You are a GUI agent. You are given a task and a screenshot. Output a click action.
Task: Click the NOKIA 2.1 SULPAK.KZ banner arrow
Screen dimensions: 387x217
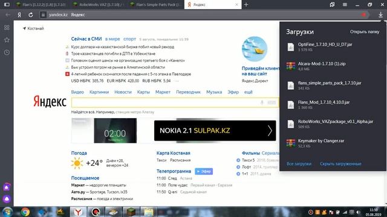click(270, 130)
